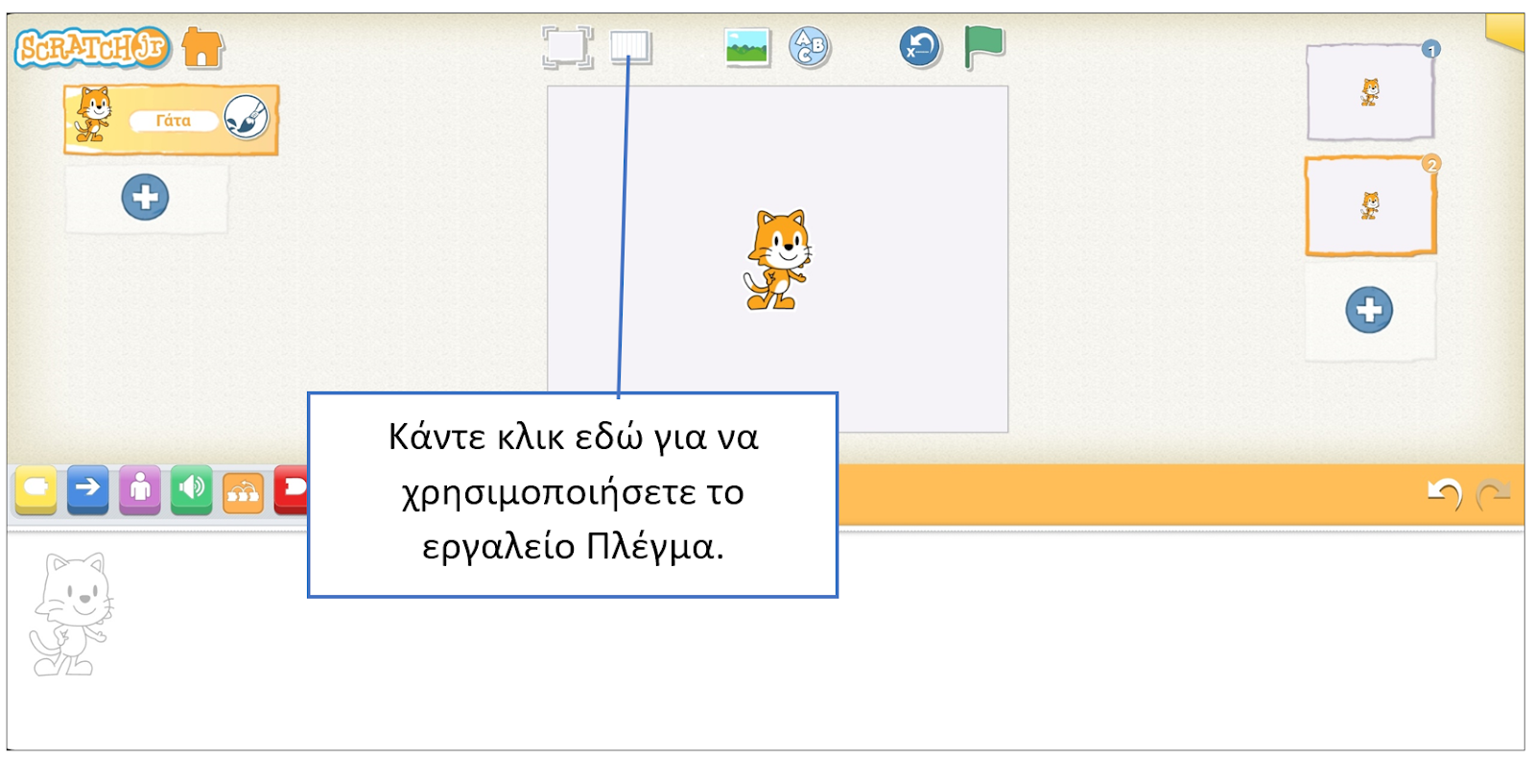Image resolution: width=1535 pixels, height=758 pixels.
Task: Tap the green flag to start scripts
Action: tap(983, 47)
